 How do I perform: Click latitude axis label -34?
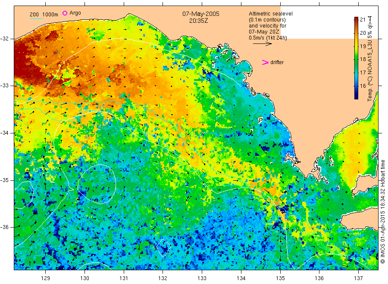pos(5,133)
